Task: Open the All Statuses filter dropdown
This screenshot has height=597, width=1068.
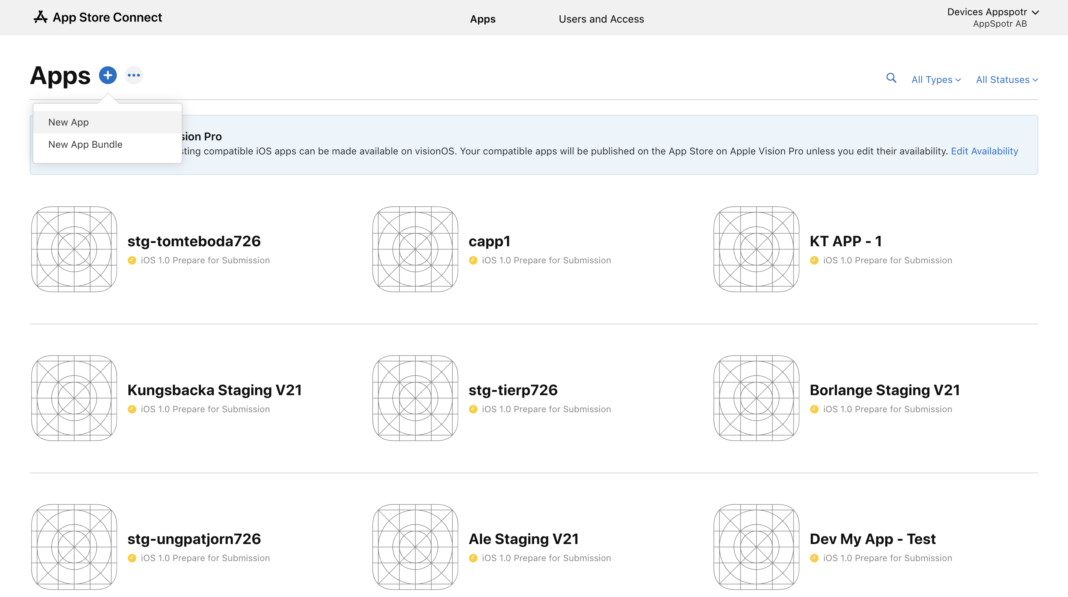Action: (1007, 80)
